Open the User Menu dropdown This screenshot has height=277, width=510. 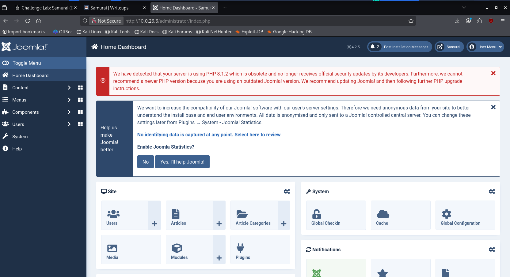485,47
